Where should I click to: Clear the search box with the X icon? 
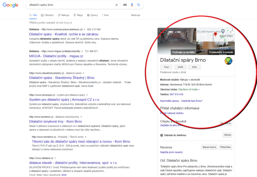(117, 5)
